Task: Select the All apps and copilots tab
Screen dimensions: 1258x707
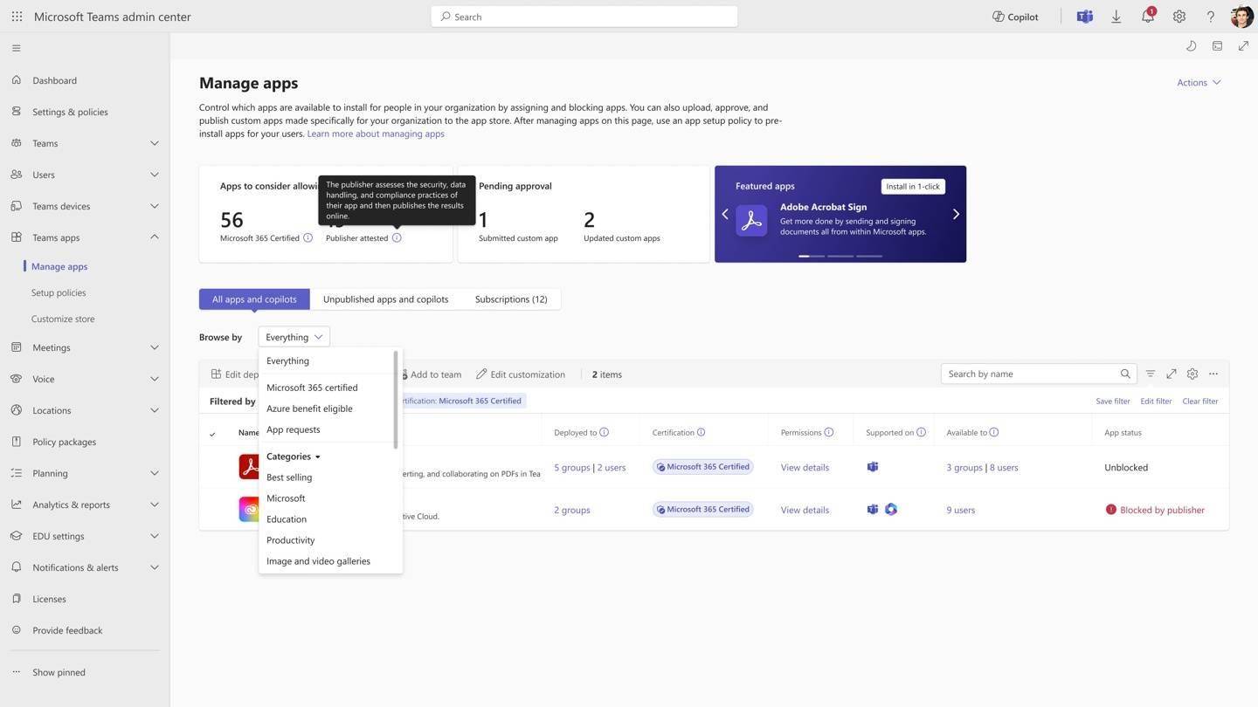Action: pos(254,299)
